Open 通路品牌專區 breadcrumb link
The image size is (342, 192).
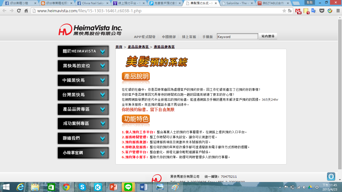(x=164, y=47)
